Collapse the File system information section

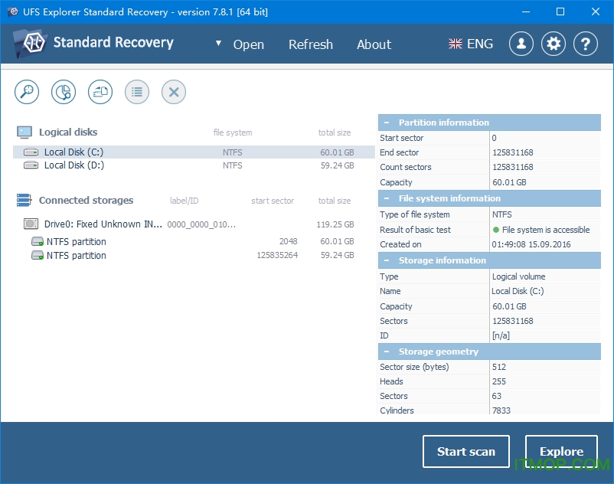387,198
